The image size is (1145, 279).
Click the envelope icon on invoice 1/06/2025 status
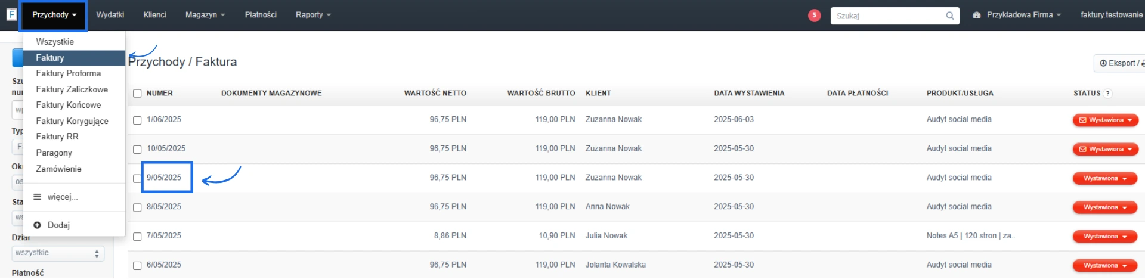coord(1083,120)
